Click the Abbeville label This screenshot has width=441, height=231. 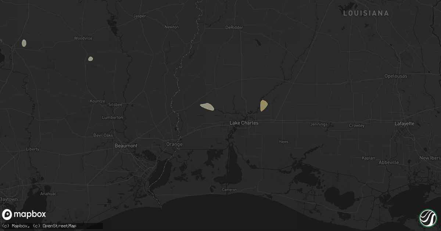click(389, 162)
